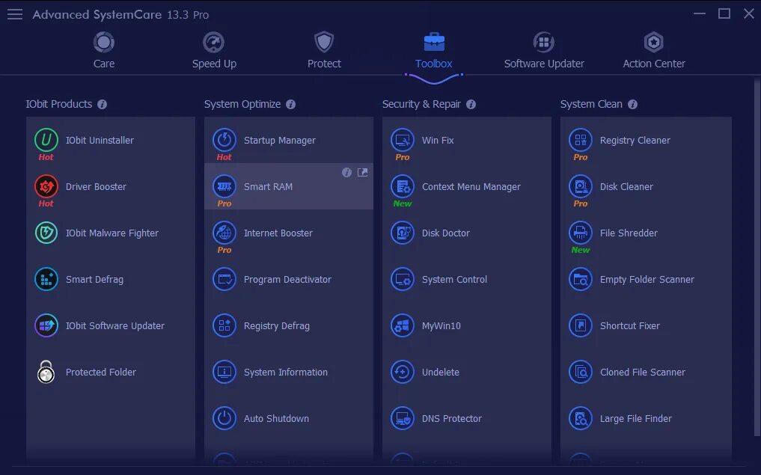761x475 pixels.
Task: Start Smart Defrag
Action: pos(94,279)
